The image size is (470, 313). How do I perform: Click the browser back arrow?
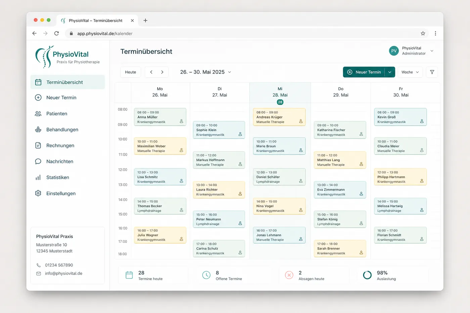[x=34, y=33]
